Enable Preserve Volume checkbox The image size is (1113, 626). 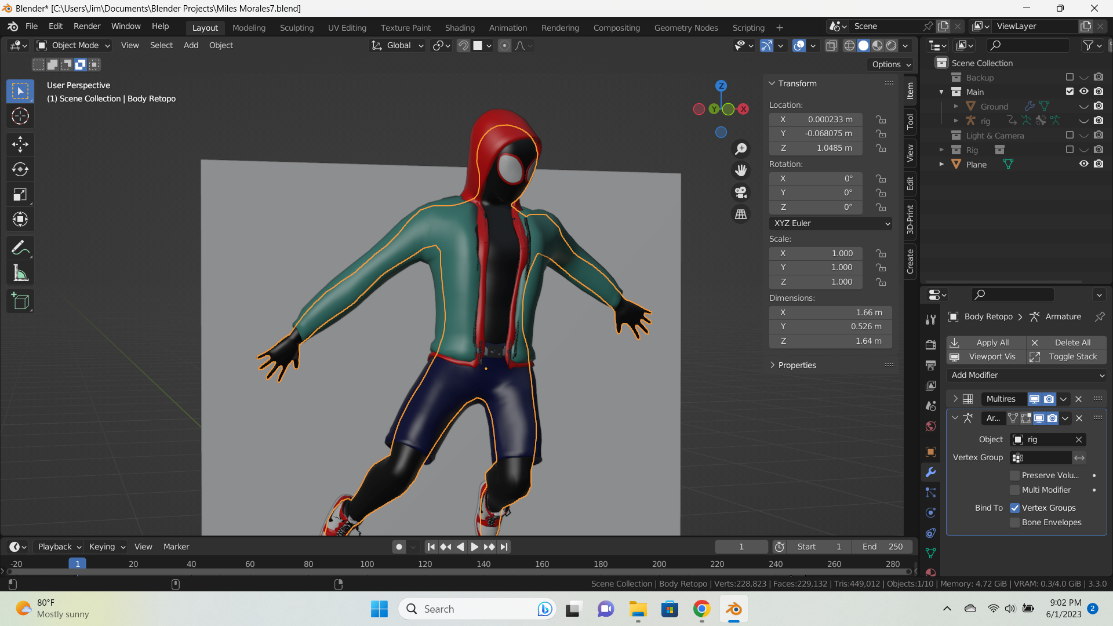pyautogui.click(x=1014, y=475)
